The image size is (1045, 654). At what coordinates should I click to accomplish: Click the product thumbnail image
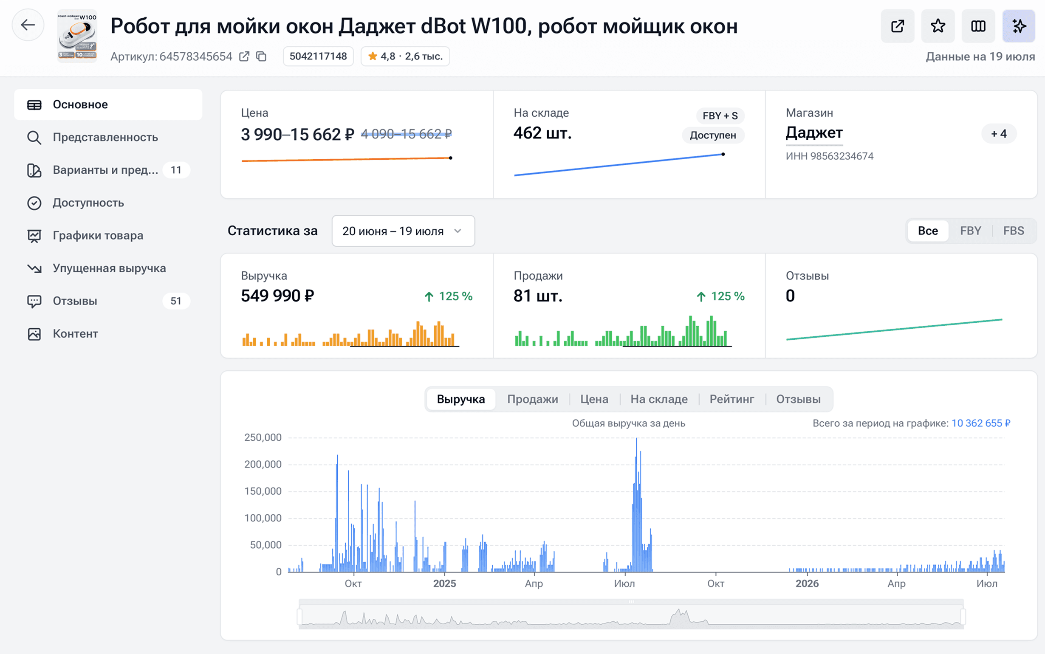pos(77,37)
